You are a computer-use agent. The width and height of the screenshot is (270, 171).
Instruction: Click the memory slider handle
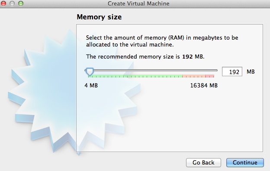tap(90, 72)
